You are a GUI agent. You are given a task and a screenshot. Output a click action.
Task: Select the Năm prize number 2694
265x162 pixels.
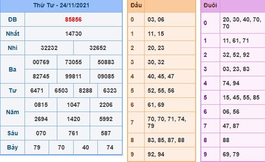(41, 119)
